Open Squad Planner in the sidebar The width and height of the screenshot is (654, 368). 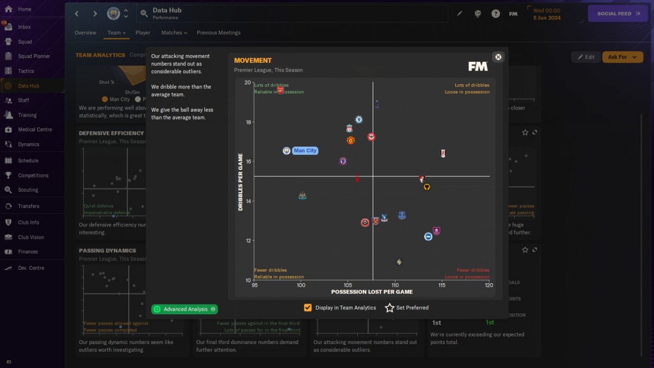click(34, 56)
